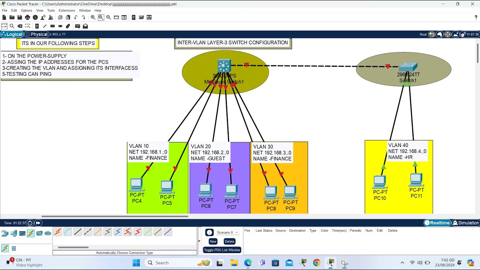Expand the PDU panel arrow
This screenshot has height=270, width=480.
pyautogui.click(x=199, y=241)
